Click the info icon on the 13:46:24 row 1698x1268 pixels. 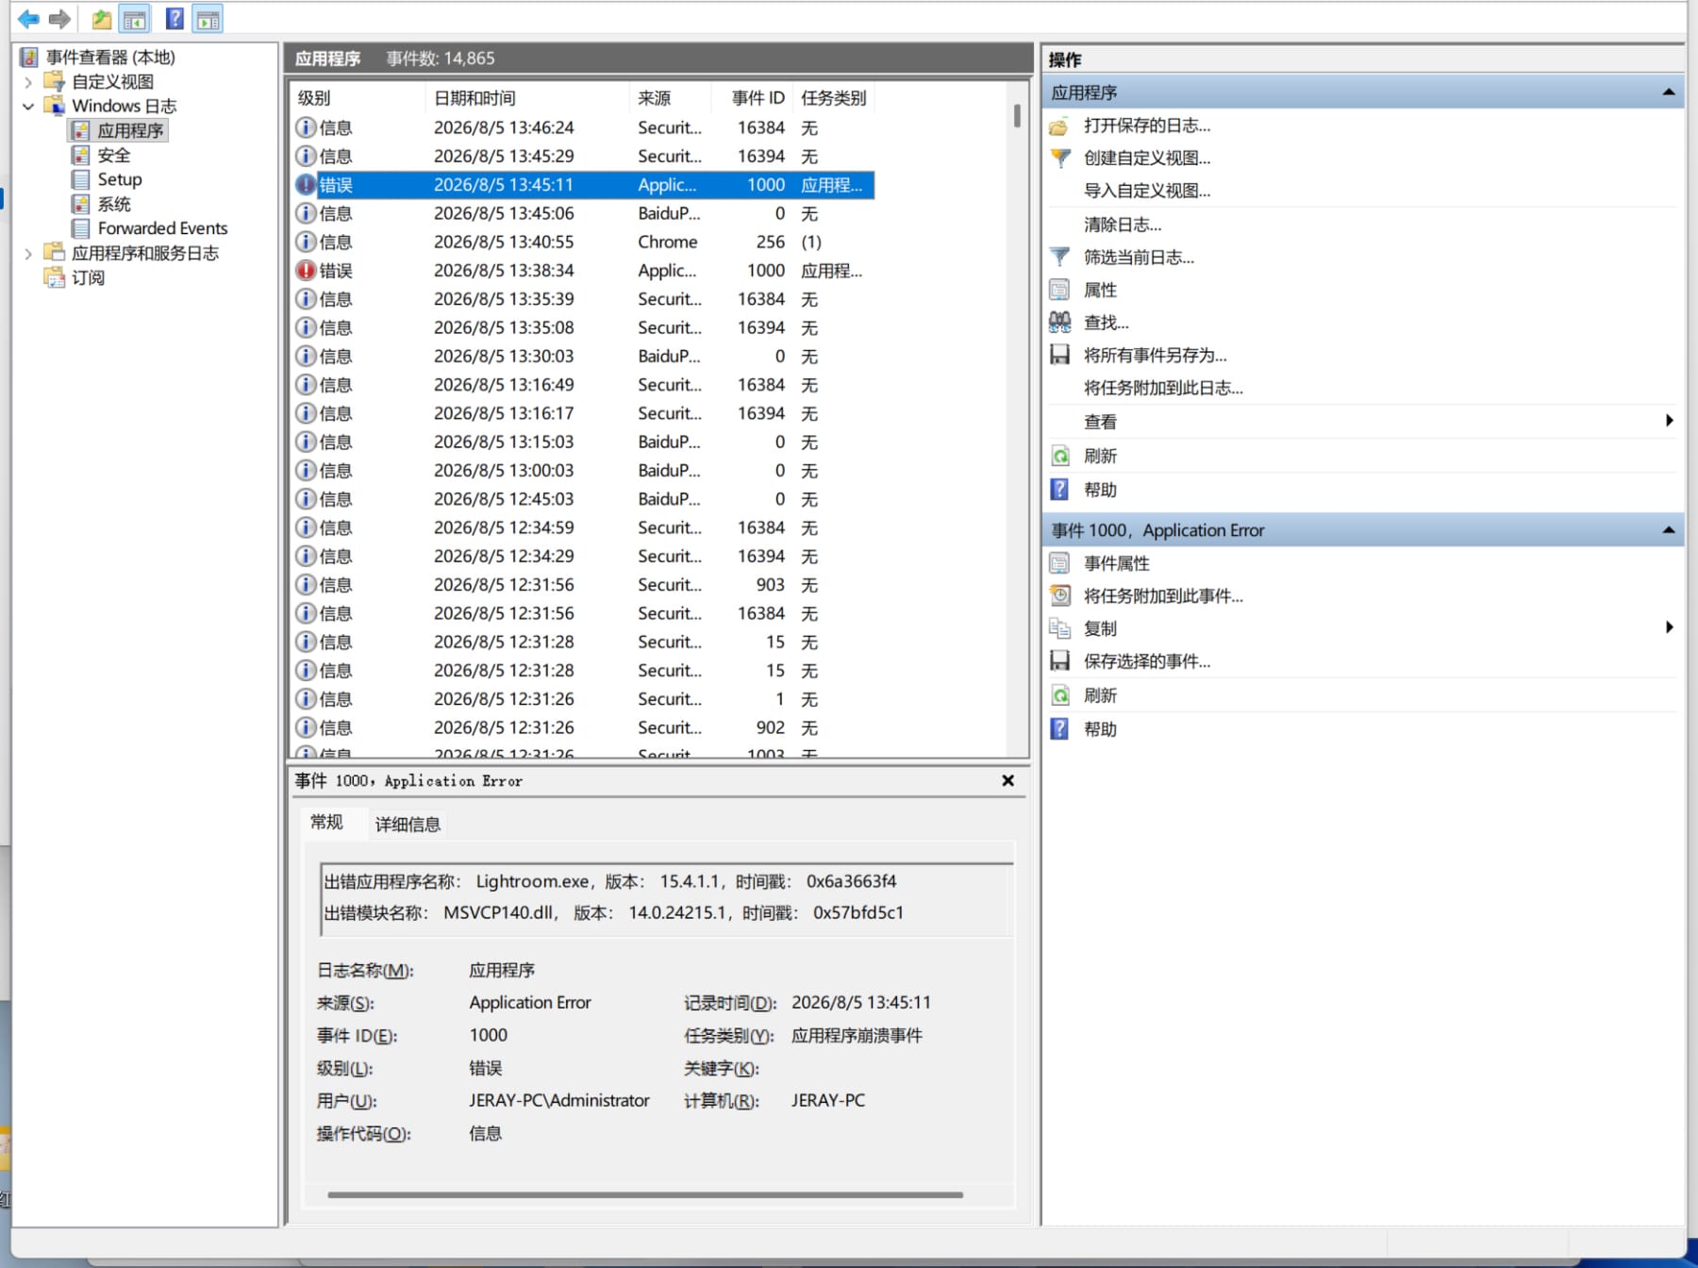click(306, 127)
